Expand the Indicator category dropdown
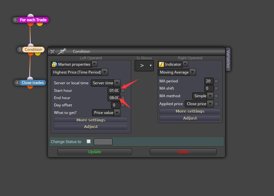Screen dimensions: 274x196 pyautogui.click(x=185, y=64)
